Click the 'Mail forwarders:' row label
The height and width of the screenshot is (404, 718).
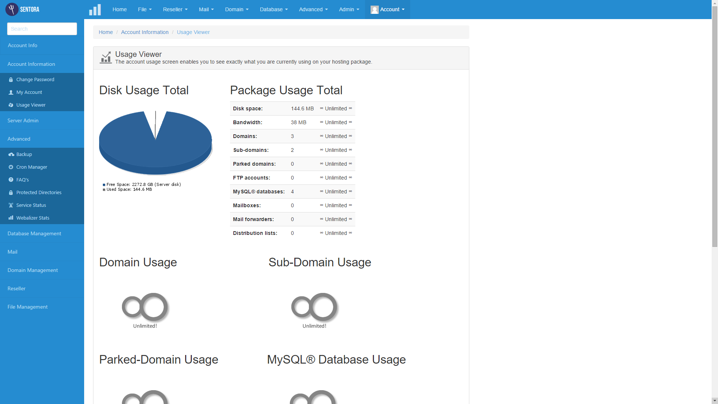pyautogui.click(x=253, y=220)
